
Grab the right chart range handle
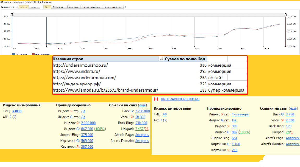285,15
